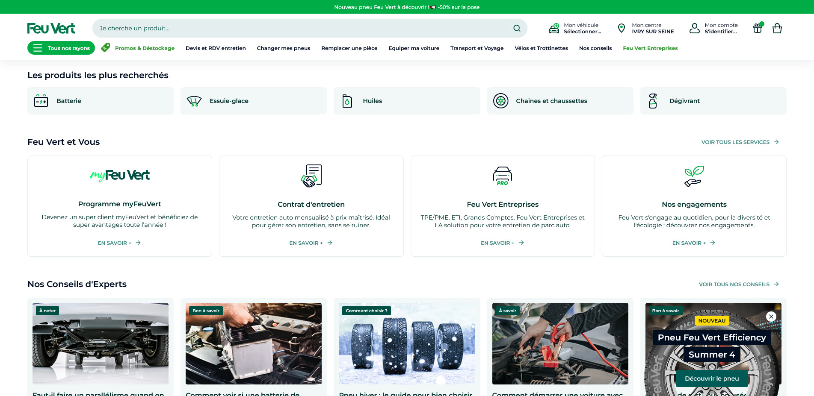The height and width of the screenshot is (396, 814).
Task: Open the car battery replacement article thumbnail
Action: [x=254, y=343]
